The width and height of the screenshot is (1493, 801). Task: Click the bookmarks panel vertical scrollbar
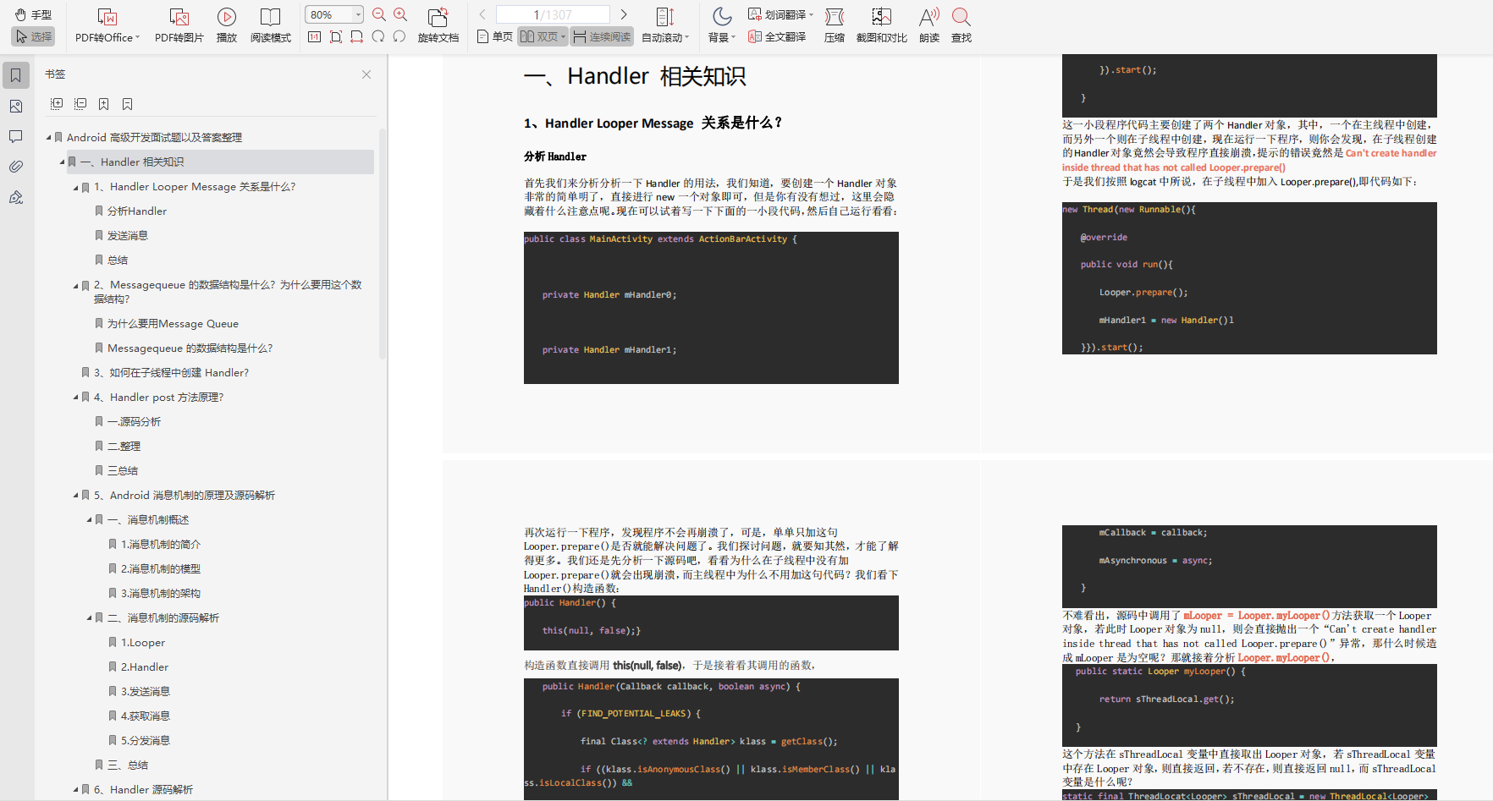click(382, 244)
